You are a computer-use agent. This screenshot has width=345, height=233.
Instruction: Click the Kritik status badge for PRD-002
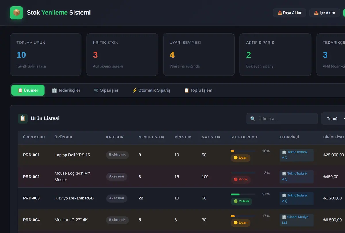(241, 180)
